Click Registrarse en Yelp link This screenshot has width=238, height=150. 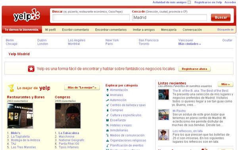coord(208,2)
